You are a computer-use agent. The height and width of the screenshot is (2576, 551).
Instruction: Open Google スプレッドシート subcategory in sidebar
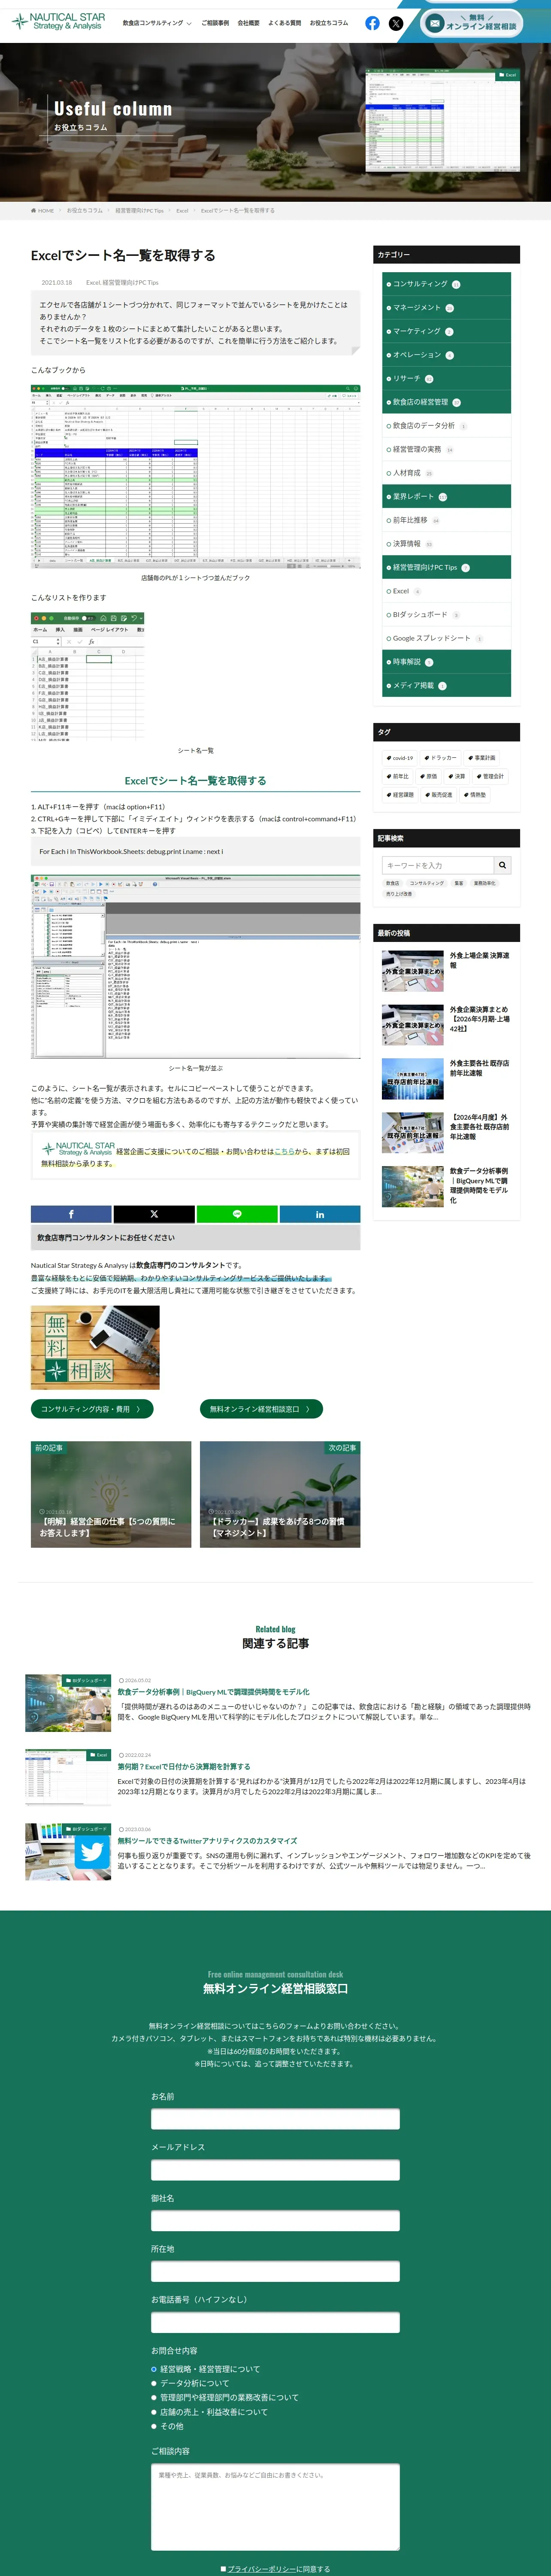click(446, 638)
